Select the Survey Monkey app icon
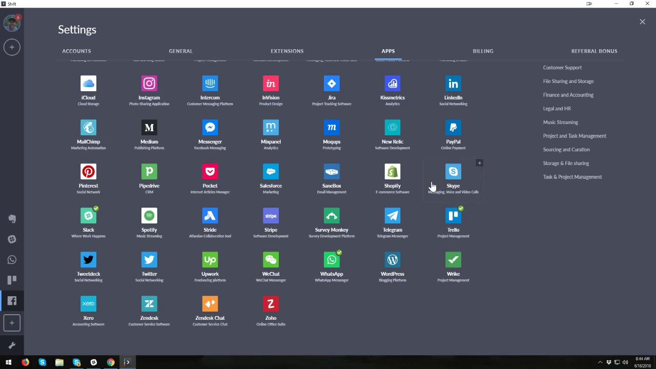This screenshot has height=369, width=656. (x=332, y=216)
